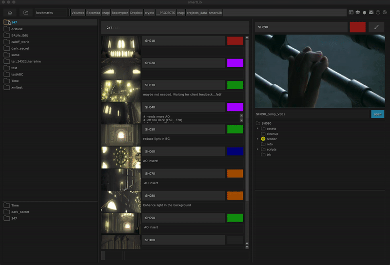Click the stacked layers icon
The height and width of the screenshot is (265, 390).
click(x=357, y=12)
